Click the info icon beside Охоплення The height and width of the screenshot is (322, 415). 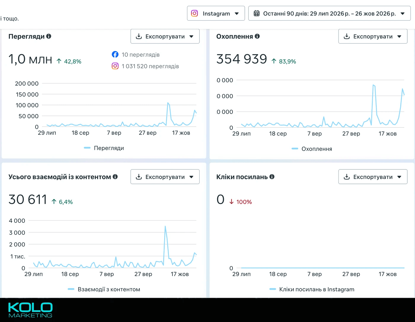pyautogui.click(x=257, y=36)
